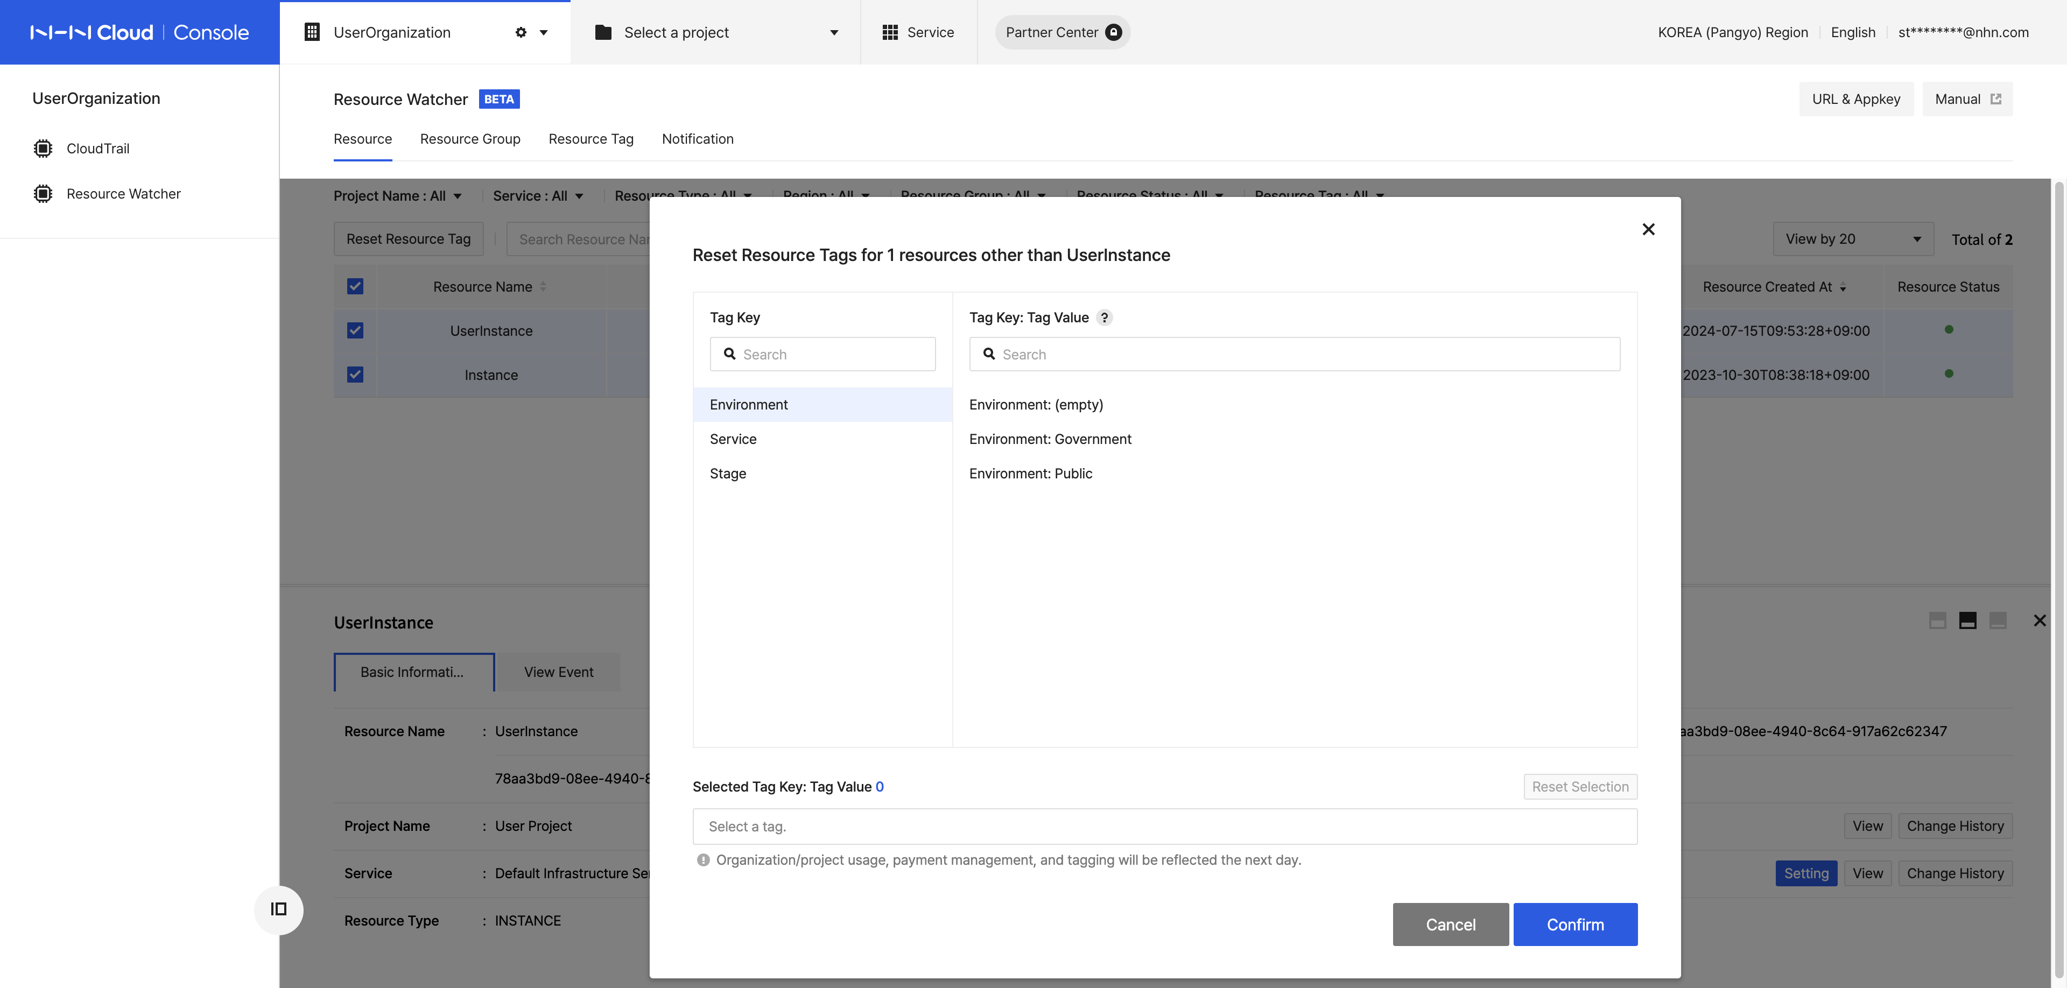Switch to the Notification tab
This screenshot has width=2067, height=988.
pyautogui.click(x=697, y=139)
